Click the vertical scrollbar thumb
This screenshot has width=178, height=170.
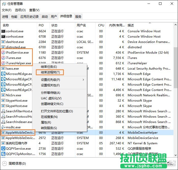coord(175,68)
